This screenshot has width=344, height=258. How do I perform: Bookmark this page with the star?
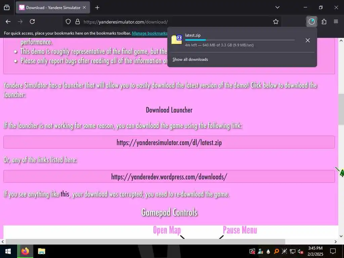276,21
